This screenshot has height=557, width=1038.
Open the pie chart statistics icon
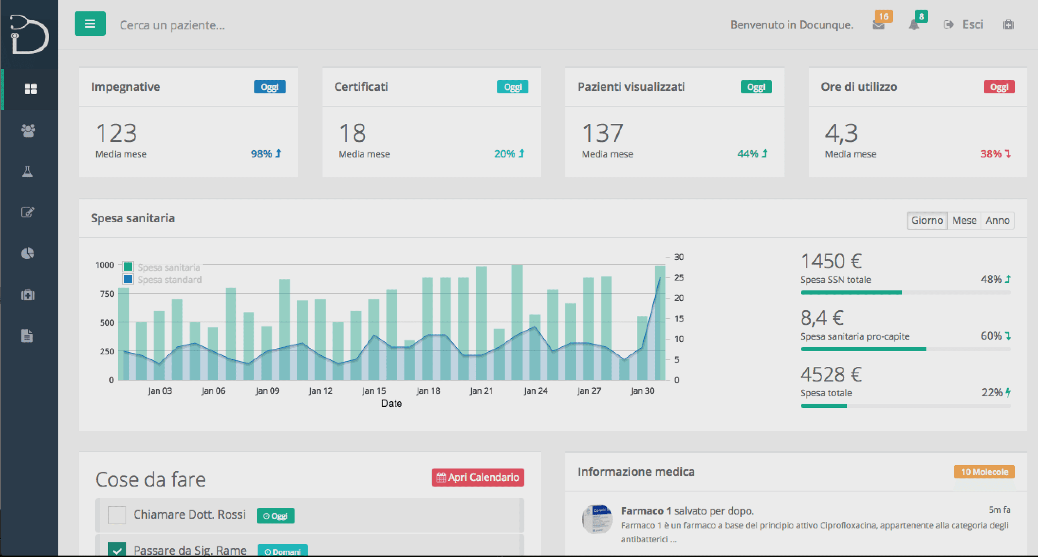pos(27,254)
